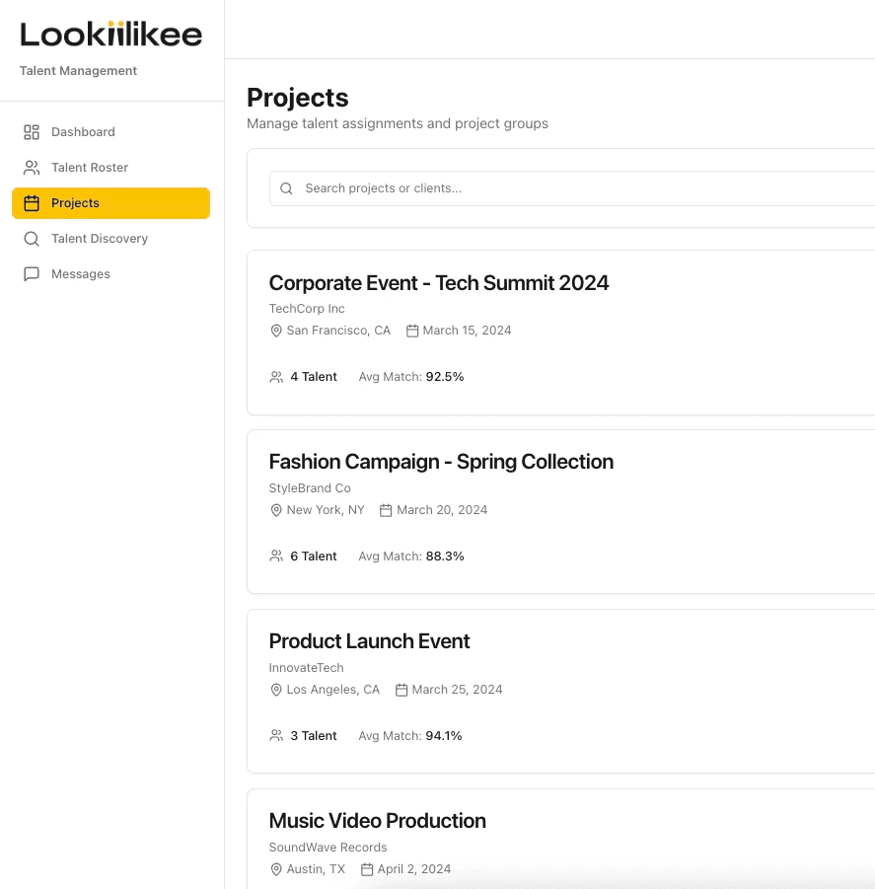Viewport: 875px width, 889px height.
Task: Click the people icon beside 3 Talent
Action: click(x=276, y=736)
